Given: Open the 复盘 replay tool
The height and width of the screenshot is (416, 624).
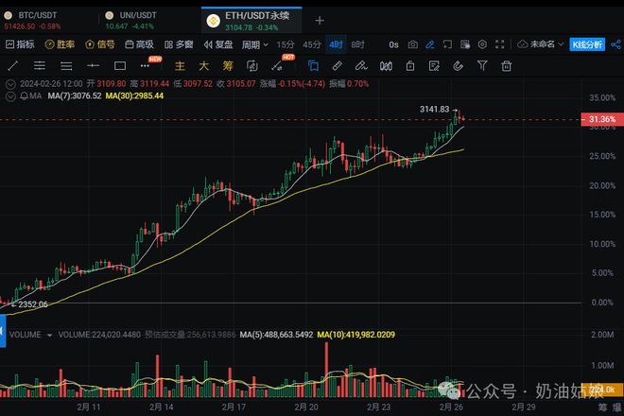Looking at the screenshot, I should (218, 44).
